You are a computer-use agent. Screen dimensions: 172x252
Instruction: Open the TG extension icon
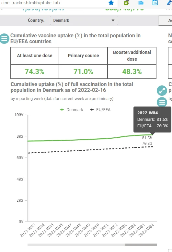pyautogui.click(x=155, y=3)
